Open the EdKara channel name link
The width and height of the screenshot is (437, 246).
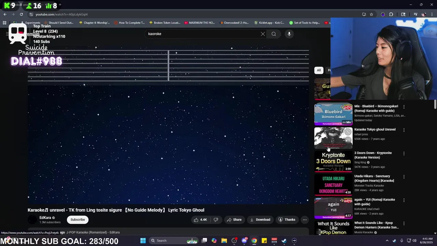point(45,218)
